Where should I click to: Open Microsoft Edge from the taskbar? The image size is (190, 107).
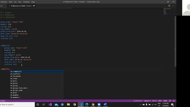pyautogui.click(x=87, y=105)
